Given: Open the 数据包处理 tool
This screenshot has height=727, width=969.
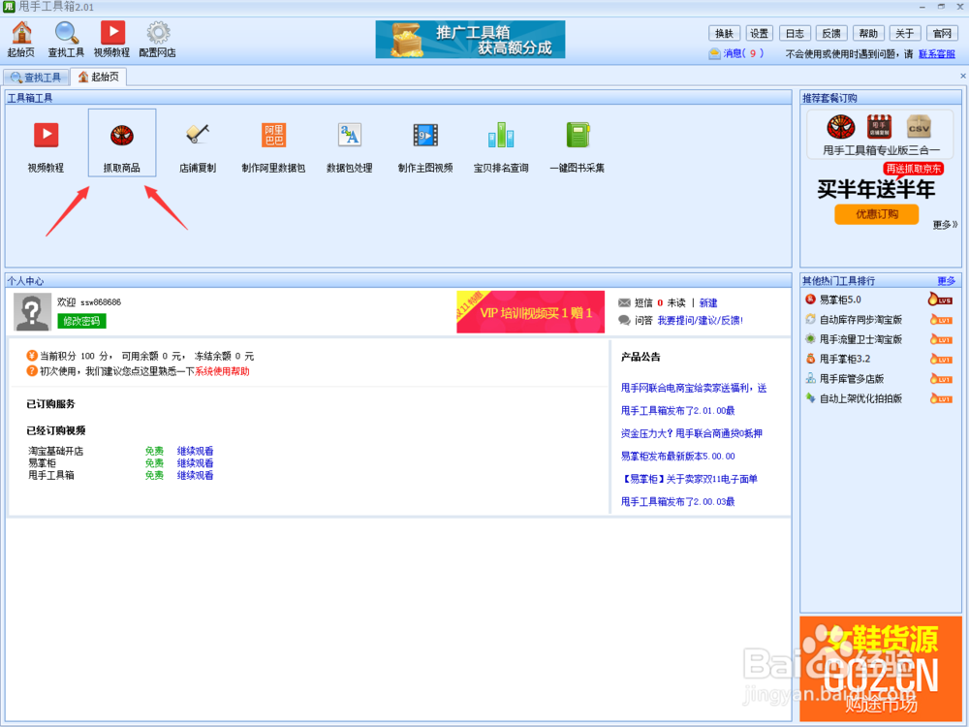Looking at the screenshot, I should [350, 146].
